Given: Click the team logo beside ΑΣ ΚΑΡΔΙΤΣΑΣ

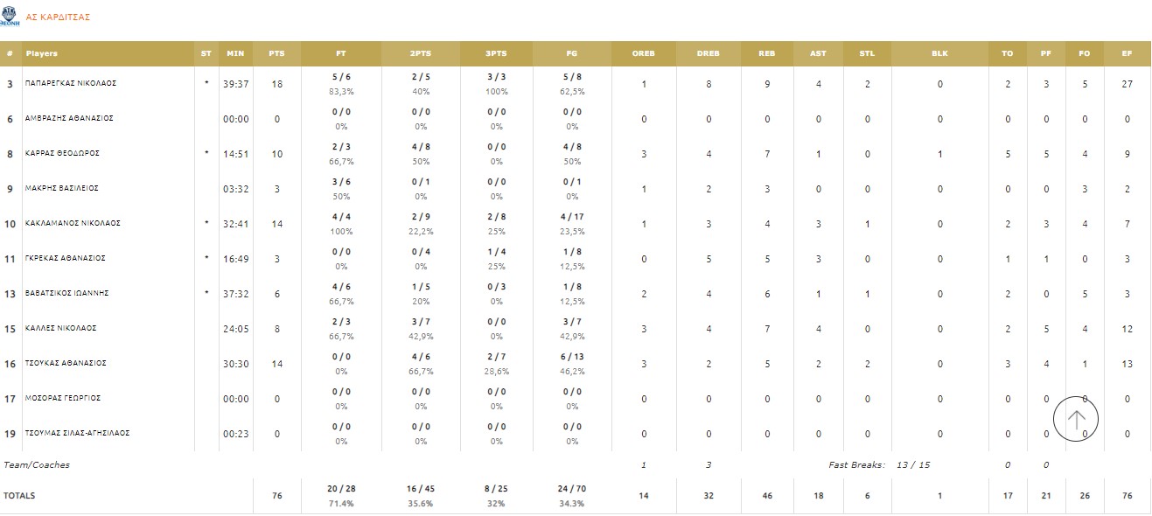Looking at the screenshot, I should 10,16.
